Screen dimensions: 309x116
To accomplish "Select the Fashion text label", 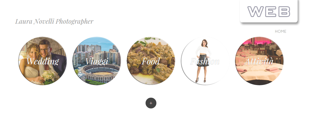I will pyautogui.click(x=205, y=61).
